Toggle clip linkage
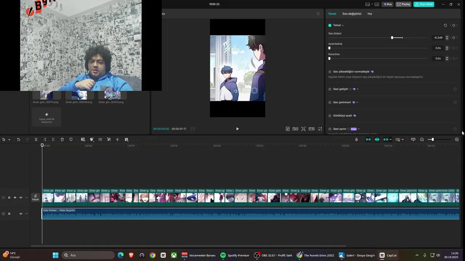Image resolution: width=465 pixels, height=261 pixels. (386, 140)
